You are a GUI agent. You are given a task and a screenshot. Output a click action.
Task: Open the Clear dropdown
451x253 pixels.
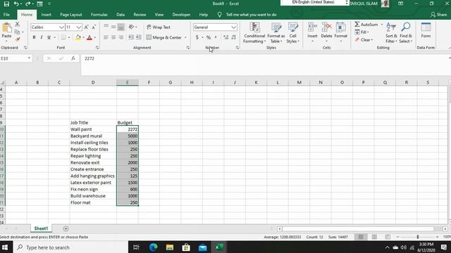(x=364, y=40)
